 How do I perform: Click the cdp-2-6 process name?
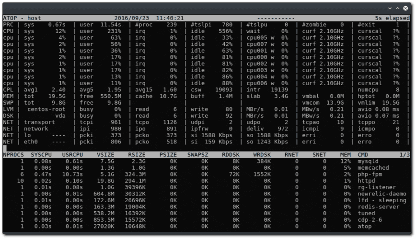click(x=370, y=220)
